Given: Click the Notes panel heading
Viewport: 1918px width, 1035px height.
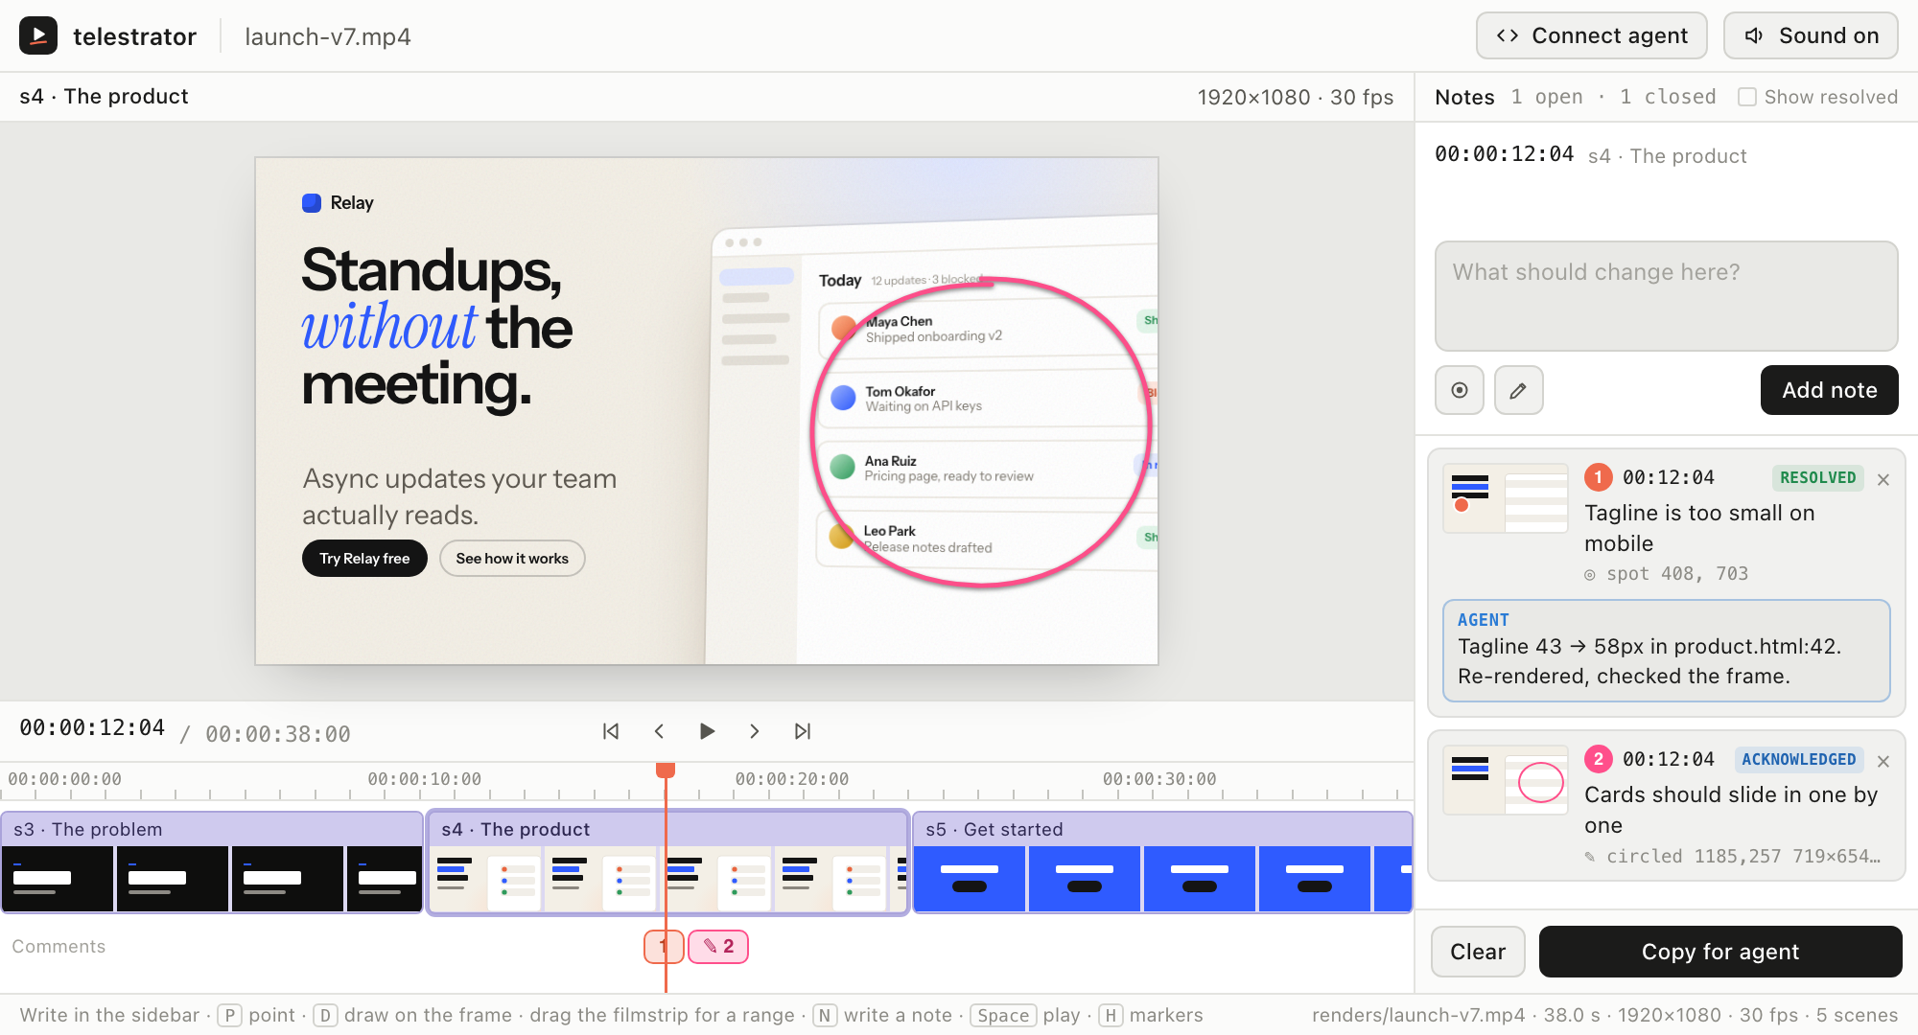Looking at the screenshot, I should [x=1464, y=97].
